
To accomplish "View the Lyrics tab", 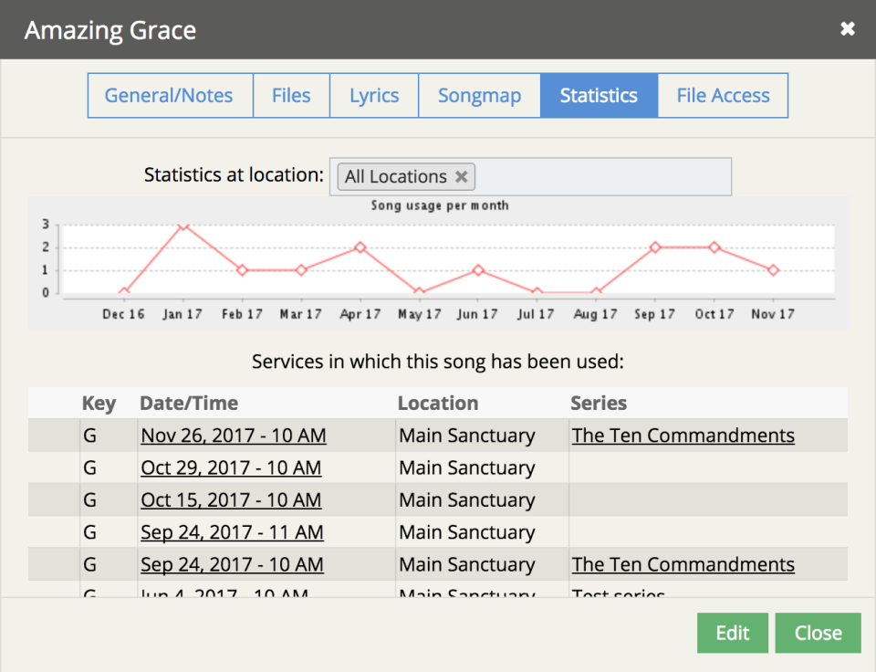I will tap(373, 95).
